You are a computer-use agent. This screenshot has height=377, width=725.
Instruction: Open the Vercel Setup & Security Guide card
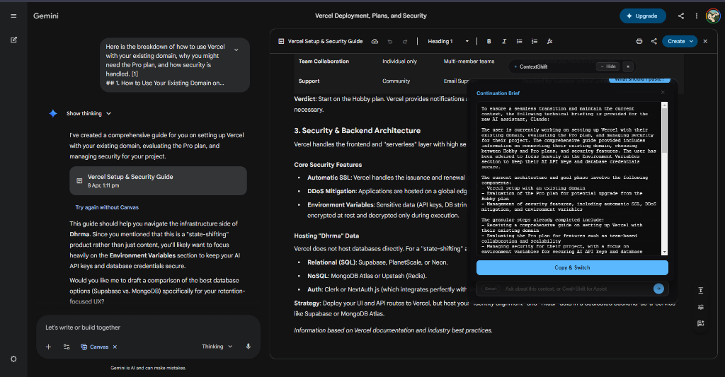(158, 180)
